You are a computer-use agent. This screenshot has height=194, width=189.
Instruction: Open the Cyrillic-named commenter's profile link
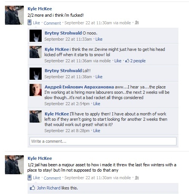(x=79, y=87)
